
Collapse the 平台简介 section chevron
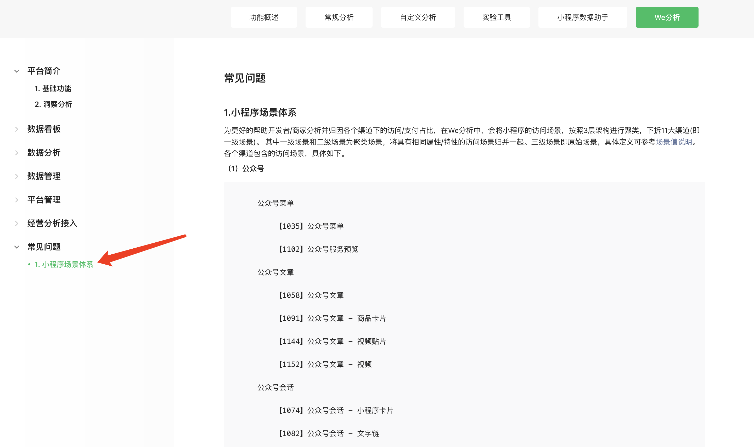click(x=17, y=71)
